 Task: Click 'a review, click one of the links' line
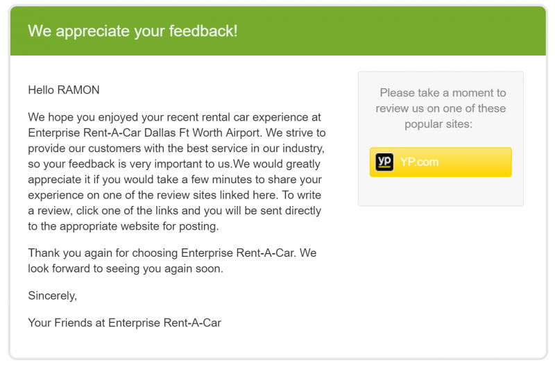tap(175, 211)
